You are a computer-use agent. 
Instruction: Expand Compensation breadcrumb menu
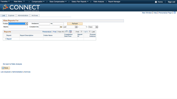[38, 2]
